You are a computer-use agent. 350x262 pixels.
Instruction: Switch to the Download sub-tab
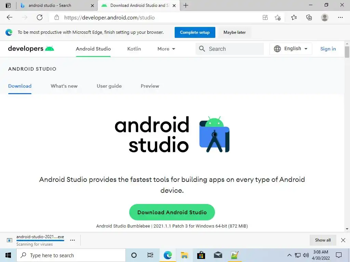click(x=20, y=86)
